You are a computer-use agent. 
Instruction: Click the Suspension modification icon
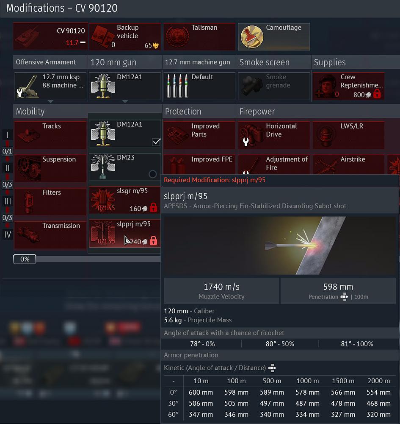(29, 169)
